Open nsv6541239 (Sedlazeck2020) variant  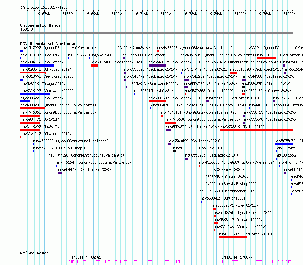(210, 76)
